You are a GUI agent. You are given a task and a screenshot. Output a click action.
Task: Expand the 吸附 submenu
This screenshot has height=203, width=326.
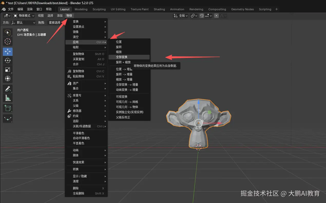[86, 47]
